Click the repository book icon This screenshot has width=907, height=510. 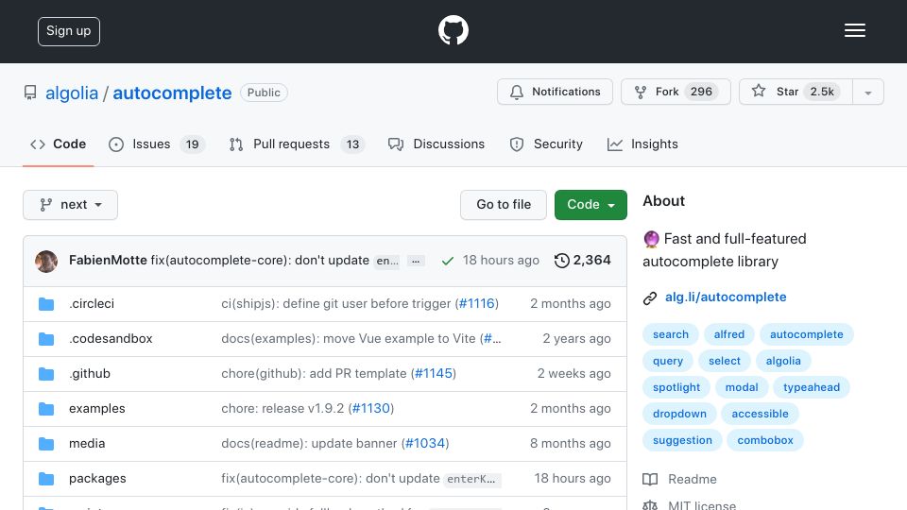pyautogui.click(x=30, y=93)
